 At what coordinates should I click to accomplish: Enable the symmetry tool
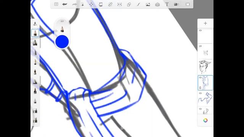(x=119, y=4)
